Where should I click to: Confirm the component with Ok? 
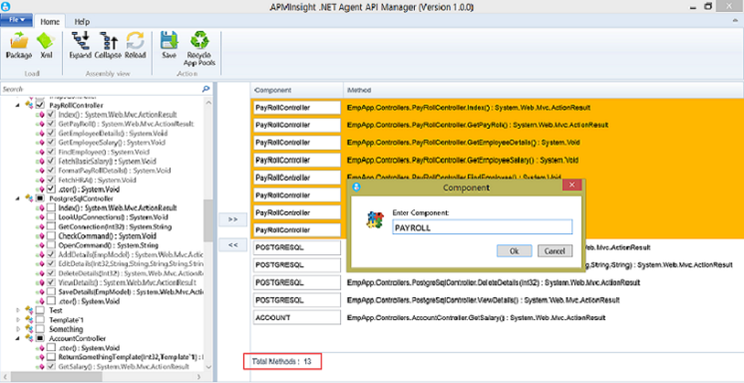click(x=514, y=251)
